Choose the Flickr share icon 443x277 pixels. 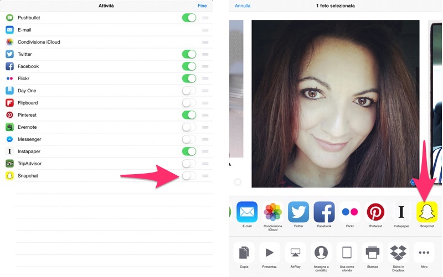[349, 212]
